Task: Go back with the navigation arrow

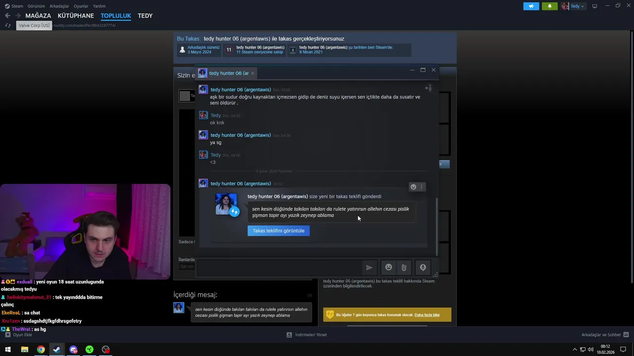Action: click(7, 16)
